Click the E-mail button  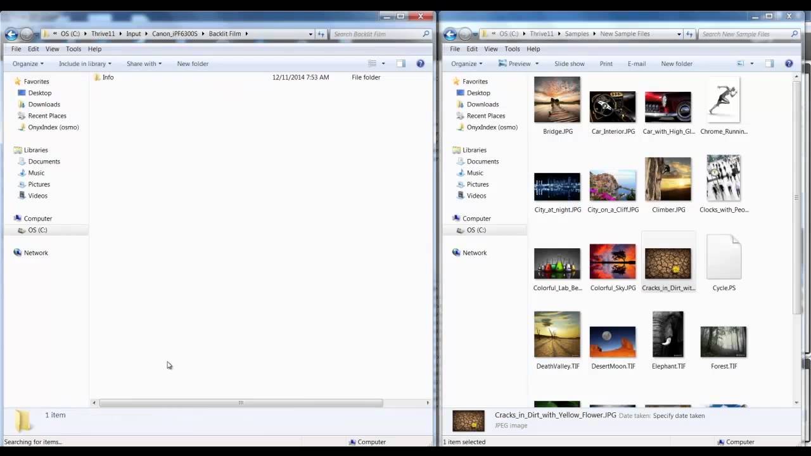tap(637, 63)
